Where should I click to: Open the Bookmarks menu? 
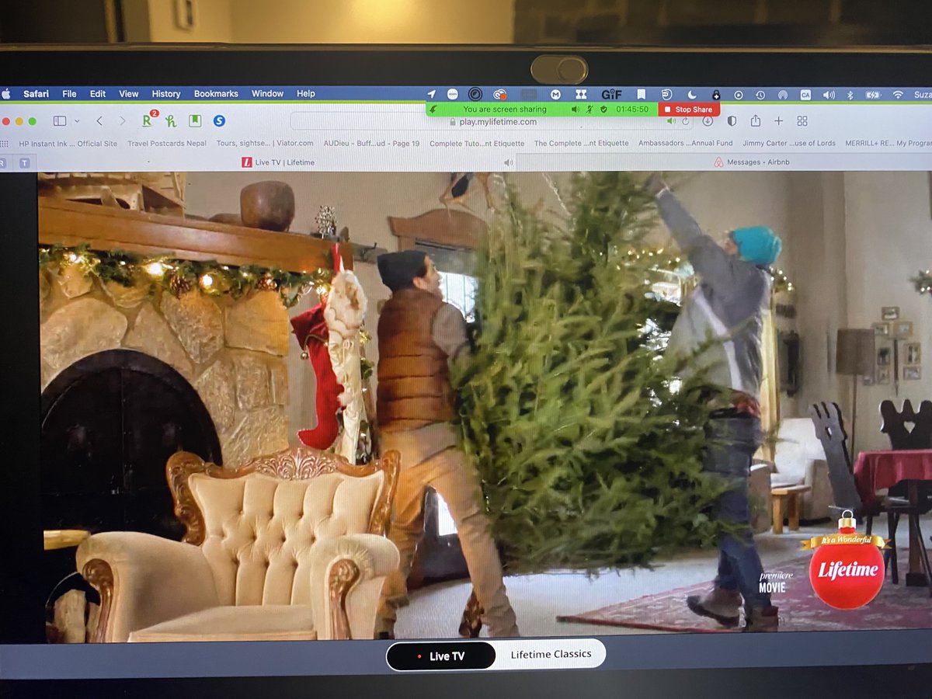coord(216,94)
